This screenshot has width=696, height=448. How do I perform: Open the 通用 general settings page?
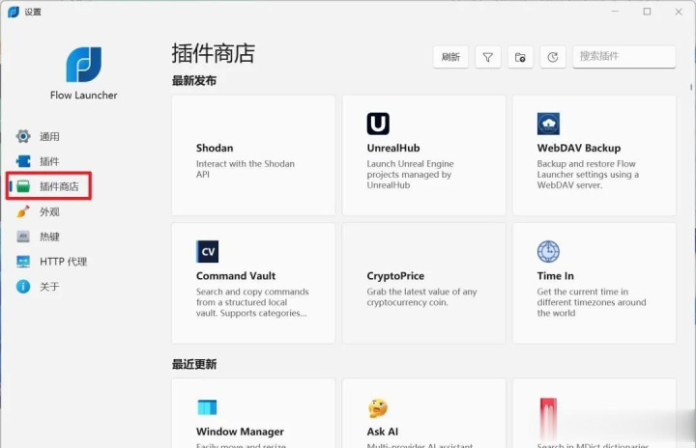click(48, 136)
